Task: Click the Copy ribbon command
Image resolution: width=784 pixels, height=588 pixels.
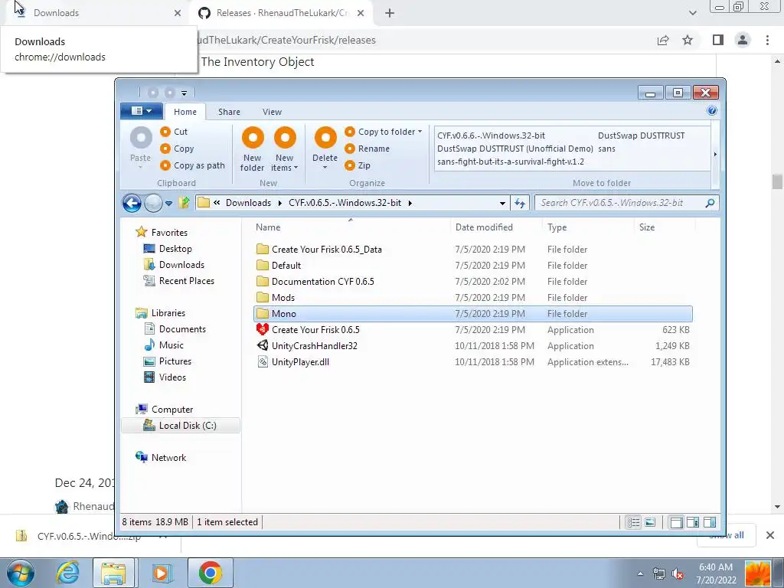Action: click(177, 149)
